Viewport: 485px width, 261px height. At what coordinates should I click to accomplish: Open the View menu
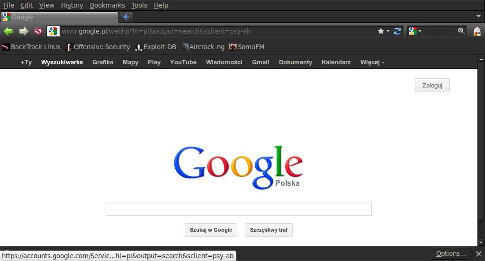click(47, 5)
